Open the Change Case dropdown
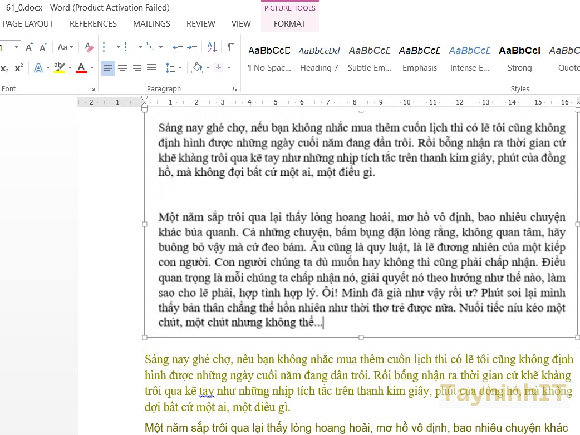580x435 pixels. 66,47
